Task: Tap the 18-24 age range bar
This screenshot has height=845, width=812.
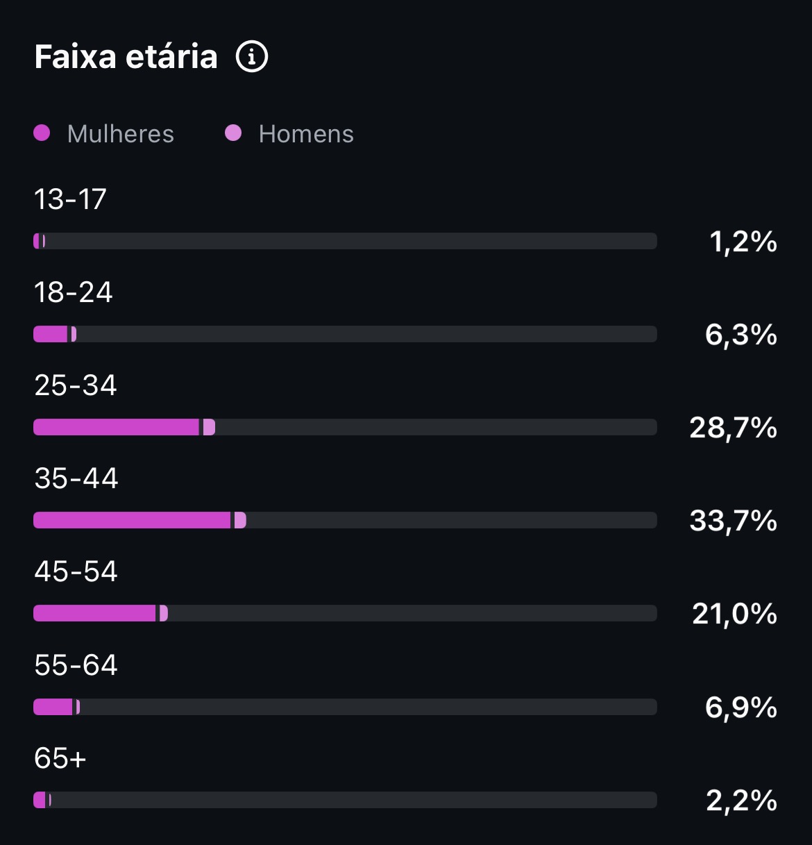Action: click(345, 334)
